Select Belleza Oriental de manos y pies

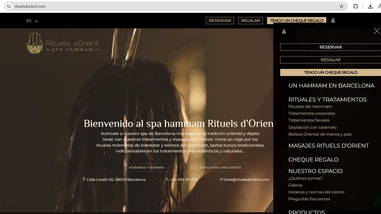point(320,134)
